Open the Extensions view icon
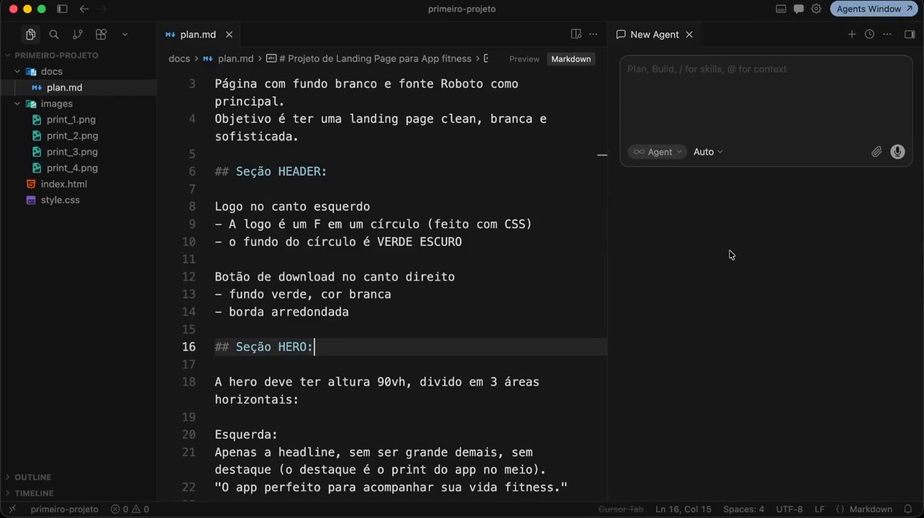 click(x=101, y=35)
